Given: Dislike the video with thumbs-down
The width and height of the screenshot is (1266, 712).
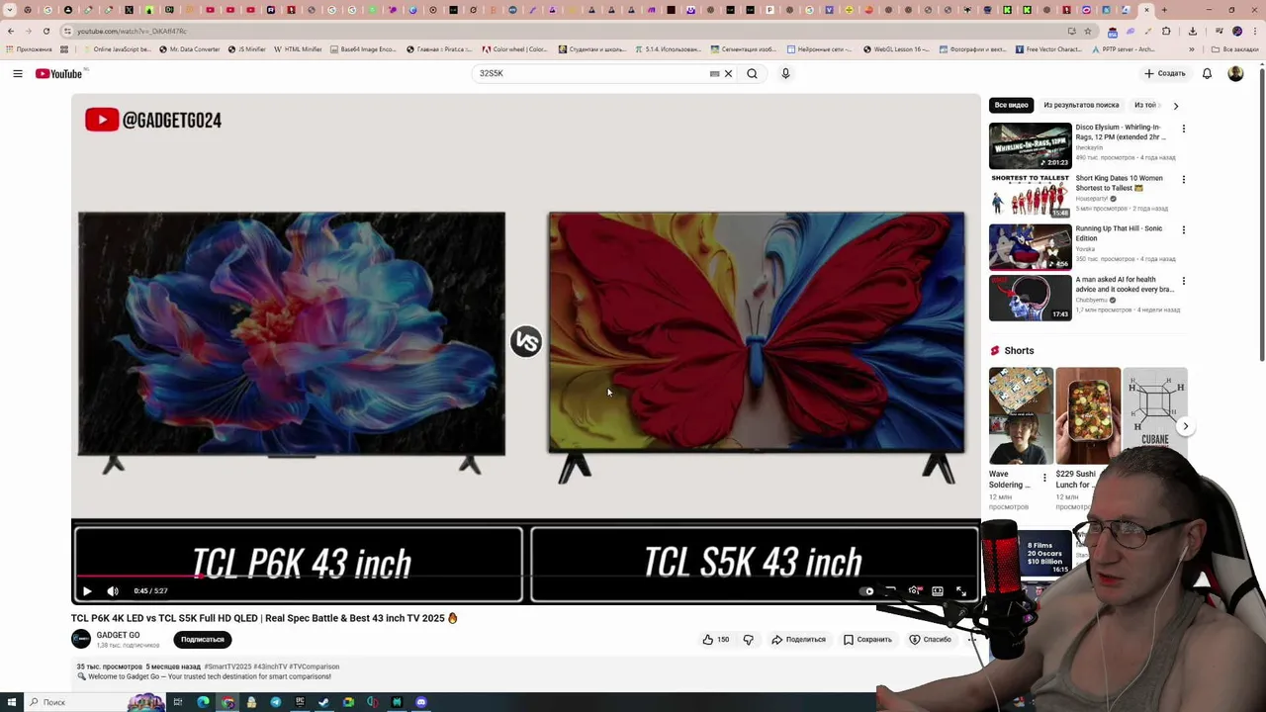Looking at the screenshot, I should pos(748,639).
